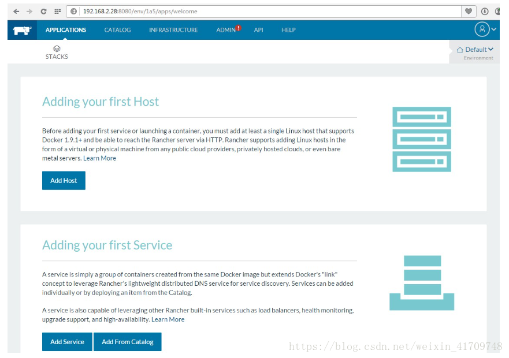Screen dimensions: 509x358
Task: Click the house icon beside Default
Action: point(460,50)
